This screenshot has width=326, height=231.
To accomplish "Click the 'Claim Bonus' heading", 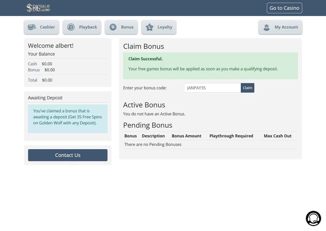I will point(144,46).
